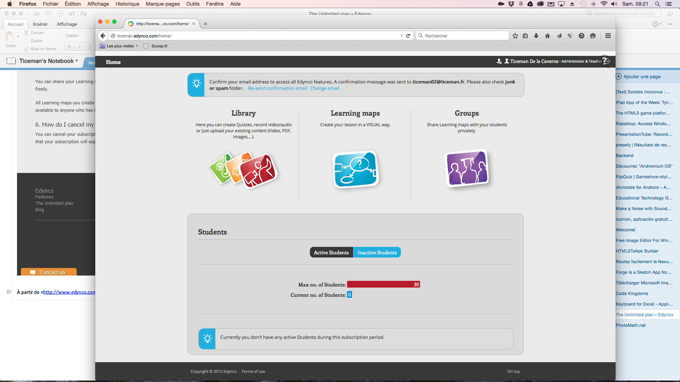Click the paper plane send icon
Screen dimensions: 680x382
559,36
